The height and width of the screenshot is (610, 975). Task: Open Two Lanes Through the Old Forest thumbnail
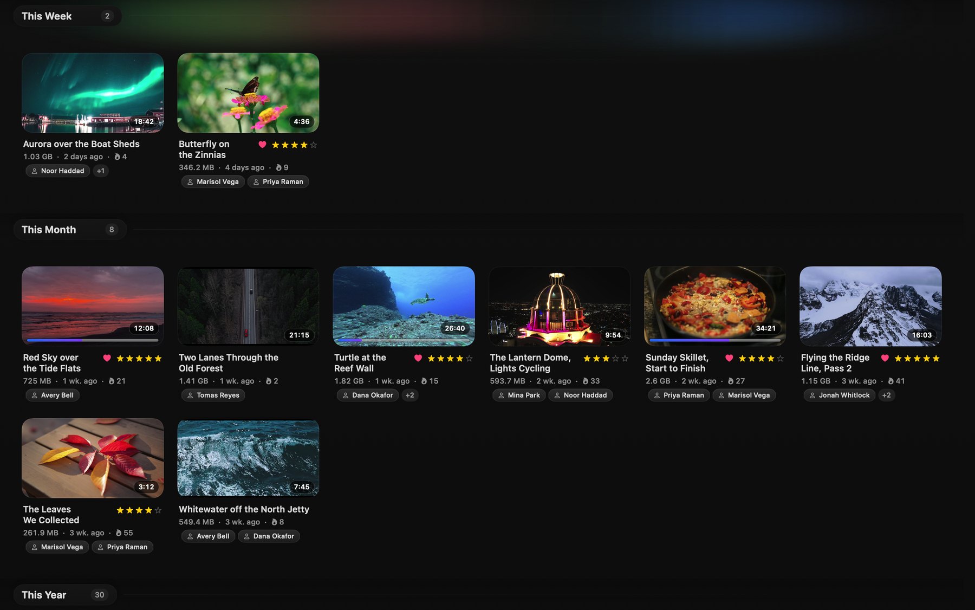pos(248,306)
